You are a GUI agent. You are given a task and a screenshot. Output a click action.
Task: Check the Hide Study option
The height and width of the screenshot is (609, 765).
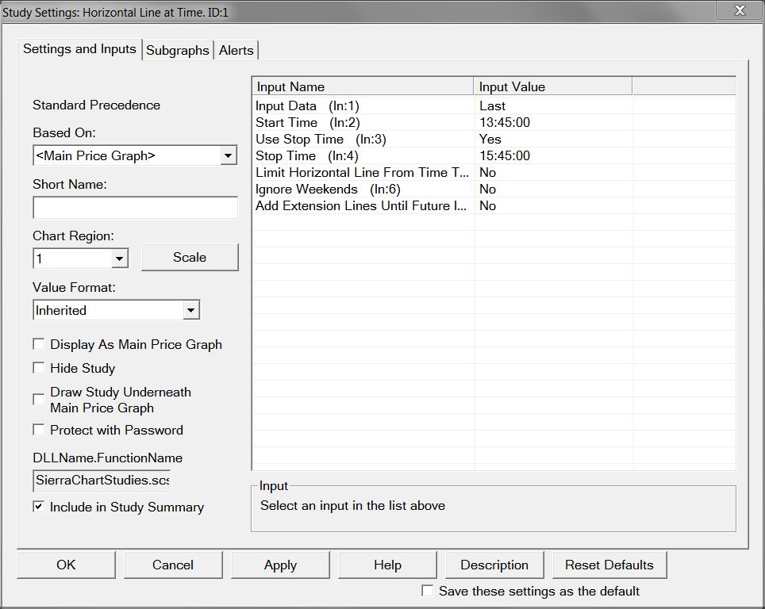(39, 368)
